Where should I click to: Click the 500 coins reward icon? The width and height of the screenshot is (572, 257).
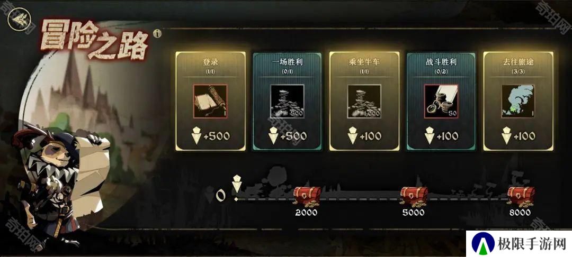(288, 101)
